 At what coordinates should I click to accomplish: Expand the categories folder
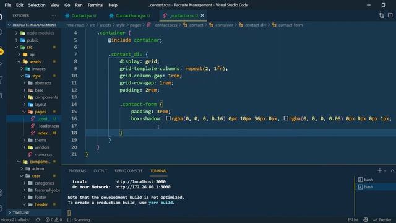pos(44,183)
